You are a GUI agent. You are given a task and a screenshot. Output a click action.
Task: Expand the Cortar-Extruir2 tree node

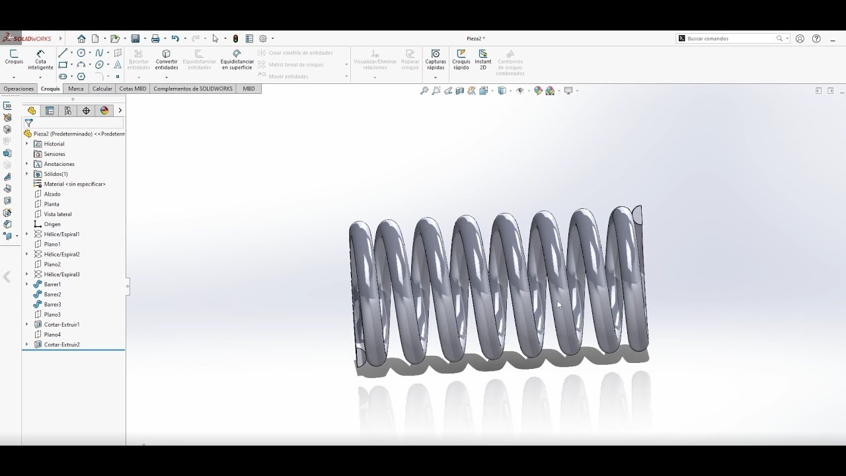click(x=27, y=344)
